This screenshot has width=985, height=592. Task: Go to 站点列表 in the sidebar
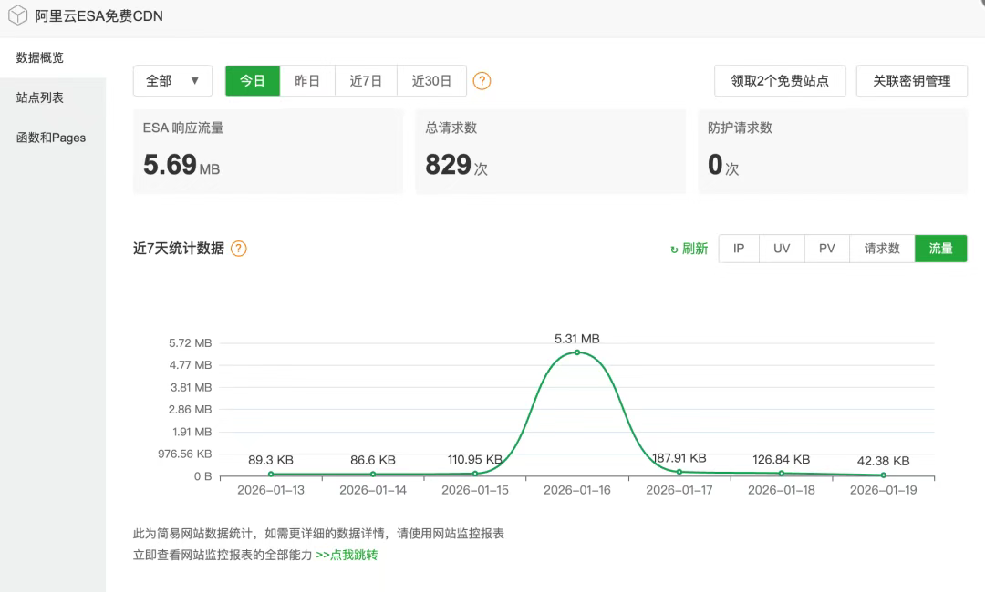coord(40,97)
